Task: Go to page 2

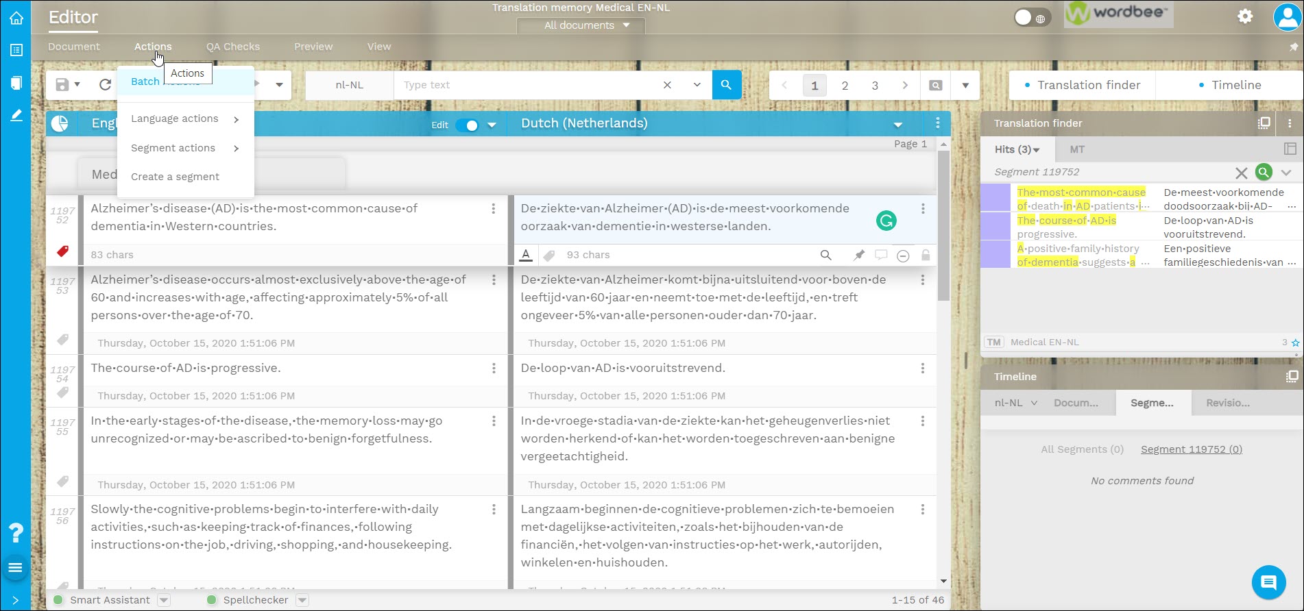Action: [x=845, y=86]
